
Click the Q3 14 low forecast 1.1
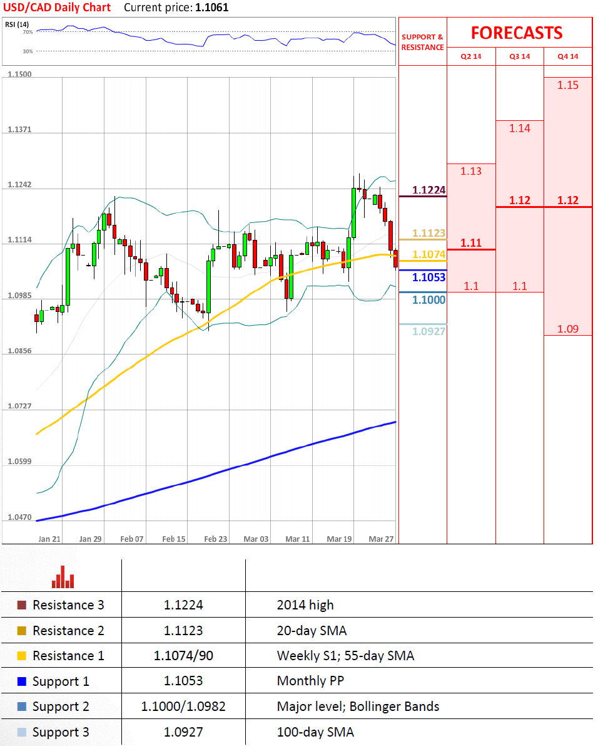pyautogui.click(x=520, y=286)
